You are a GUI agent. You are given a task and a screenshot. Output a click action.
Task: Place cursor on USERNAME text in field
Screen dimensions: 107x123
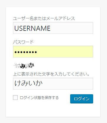tap(32, 28)
